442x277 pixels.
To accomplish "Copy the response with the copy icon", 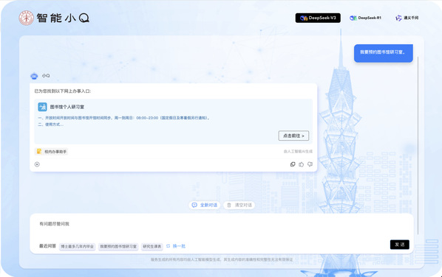I will [293, 164].
